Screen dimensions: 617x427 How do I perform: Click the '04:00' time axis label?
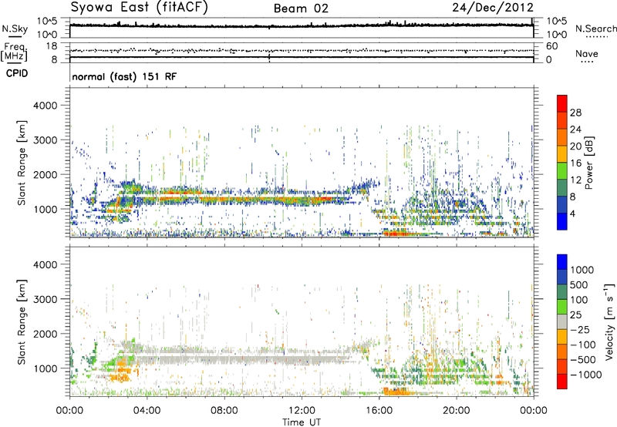pyautogui.click(x=147, y=411)
